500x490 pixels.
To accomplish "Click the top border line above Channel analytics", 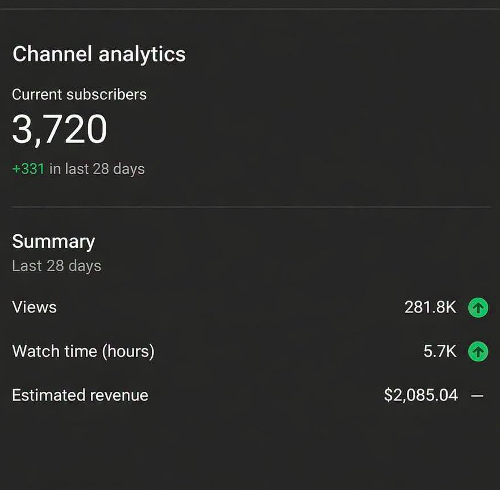I will (250, 9).
